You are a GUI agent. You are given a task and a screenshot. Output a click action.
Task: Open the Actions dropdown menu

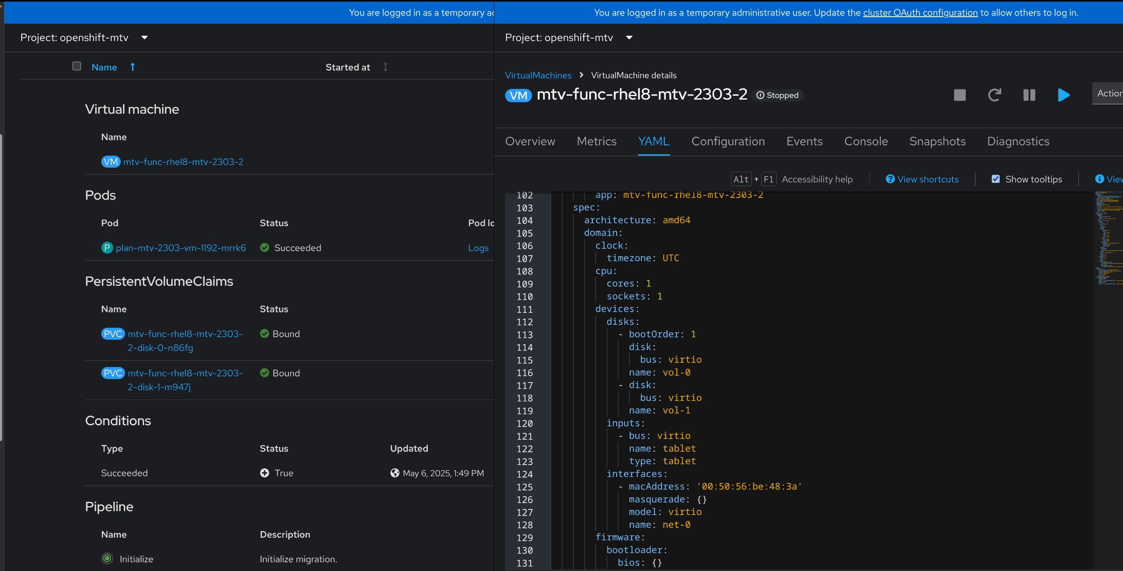pos(1108,93)
